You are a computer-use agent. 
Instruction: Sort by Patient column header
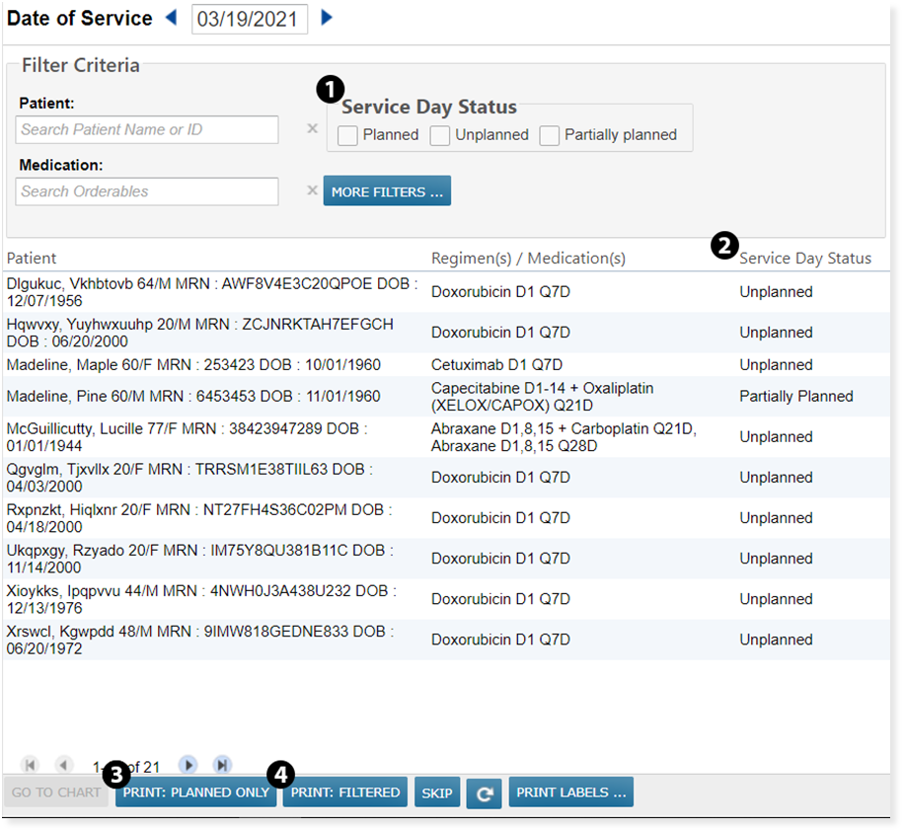tap(32, 259)
